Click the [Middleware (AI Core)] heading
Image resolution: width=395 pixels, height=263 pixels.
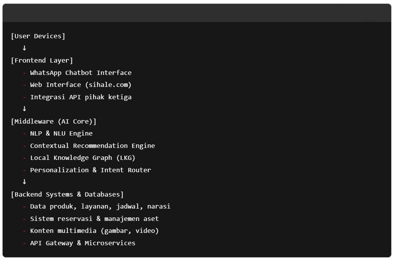pos(54,121)
